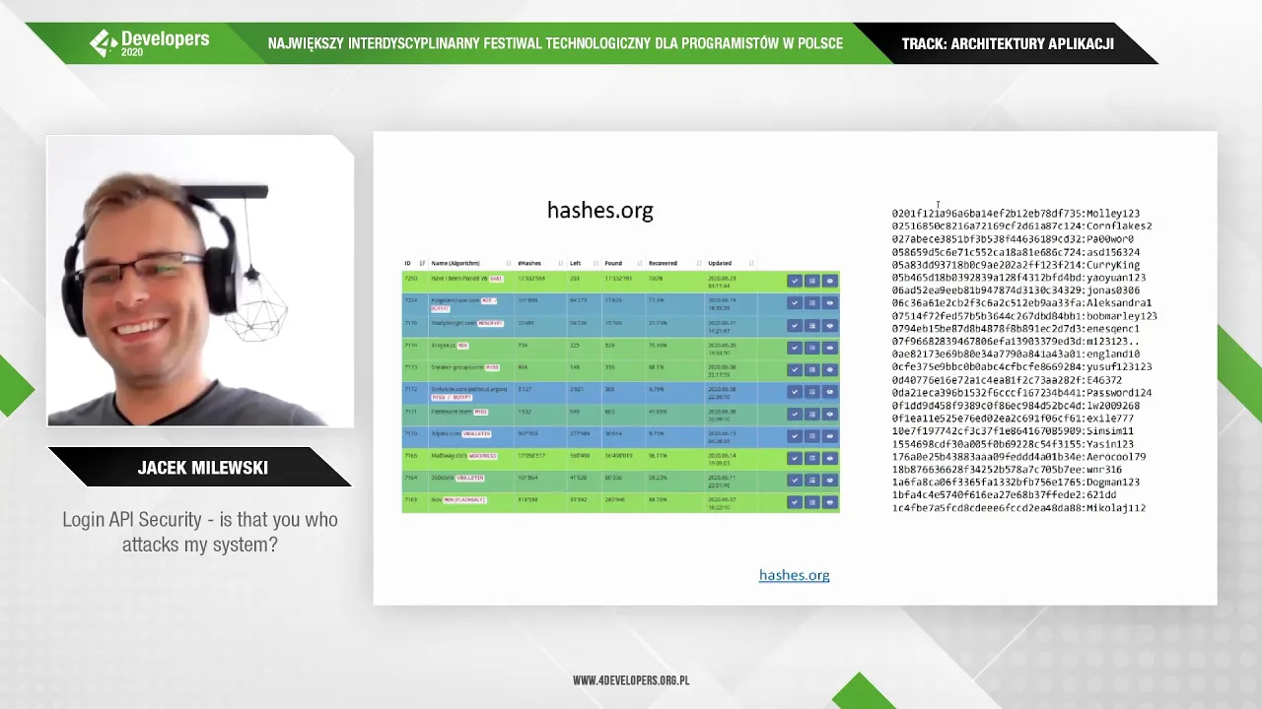Click the talk title Login API Security
Screen dimensions: 1262x709
pos(200,531)
